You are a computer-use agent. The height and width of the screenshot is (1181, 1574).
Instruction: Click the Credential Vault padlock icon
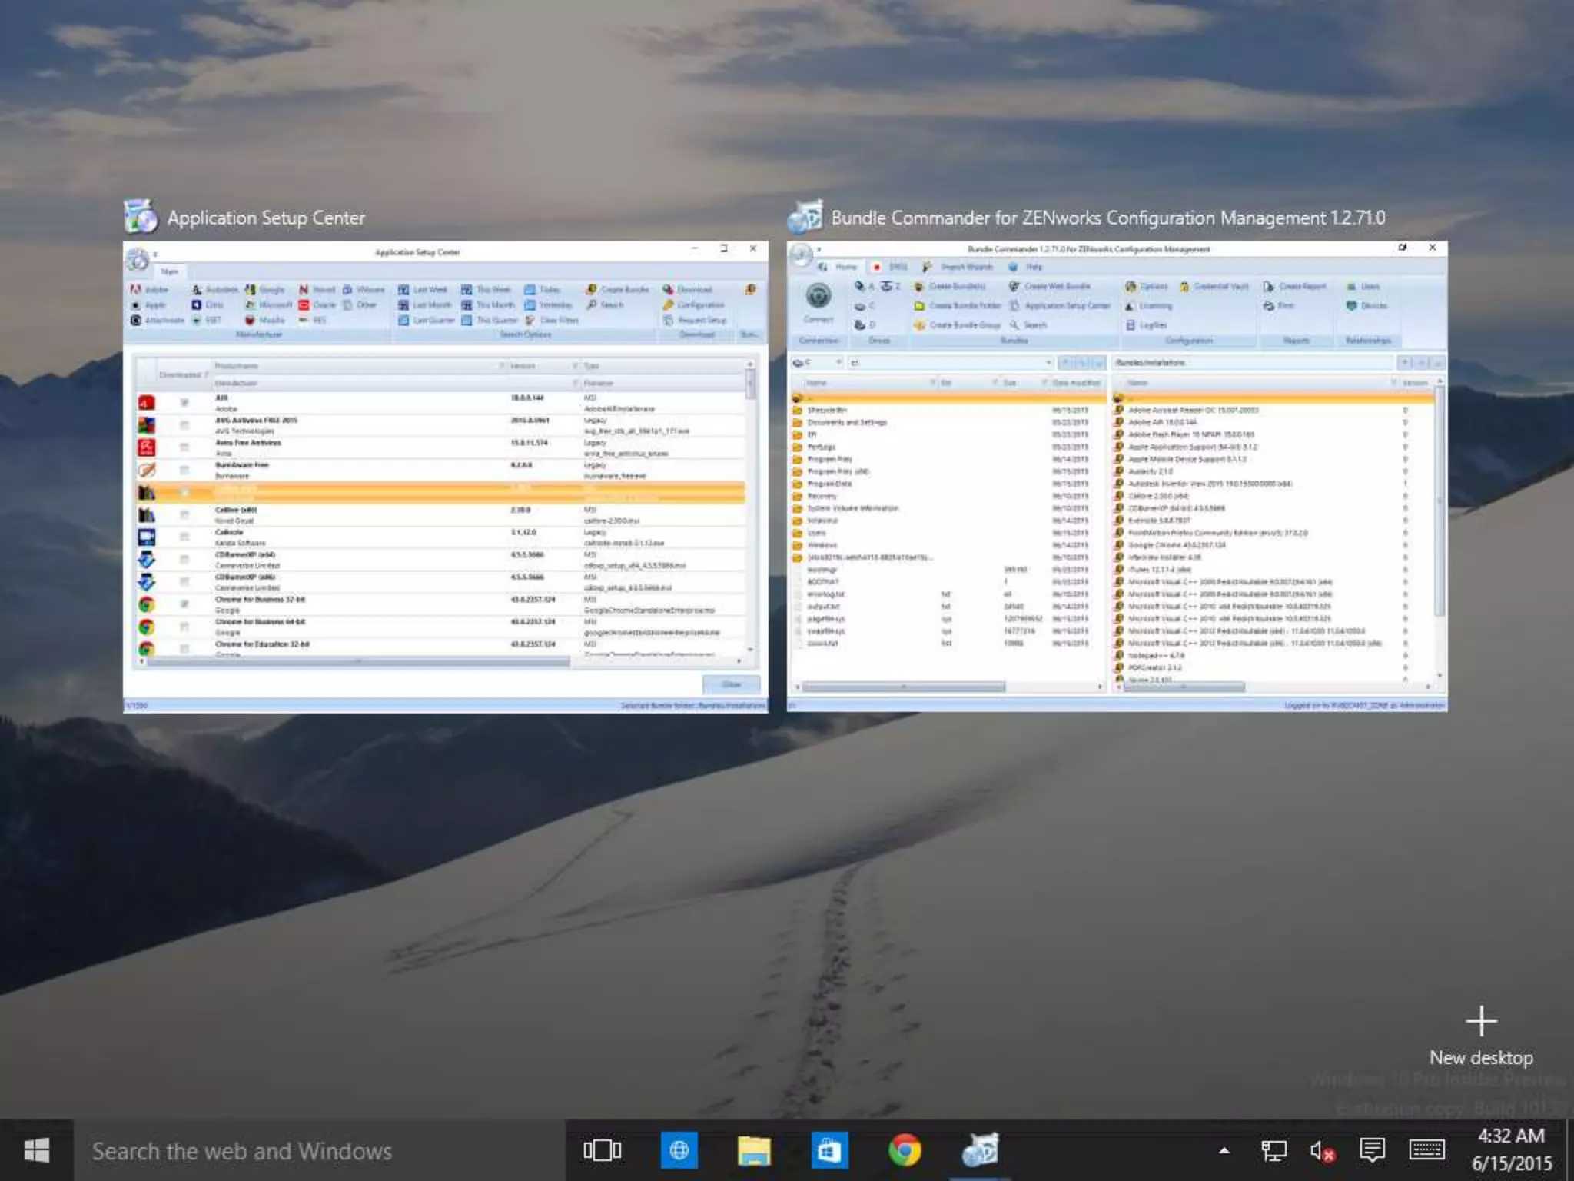(x=1184, y=287)
